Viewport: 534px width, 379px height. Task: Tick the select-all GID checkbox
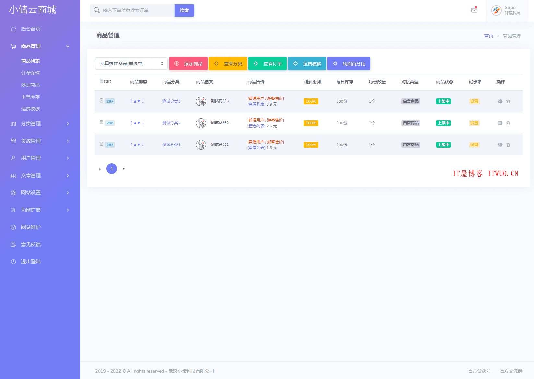coord(101,81)
